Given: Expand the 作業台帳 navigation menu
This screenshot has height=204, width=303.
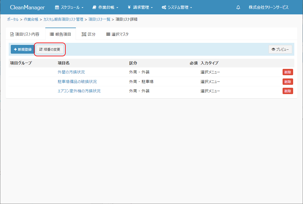Looking at the screenshot, I should coord(105,7).
